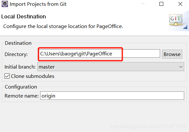Click into the Remote name field
Screen dimensions: 189x132
pos(112,96)
